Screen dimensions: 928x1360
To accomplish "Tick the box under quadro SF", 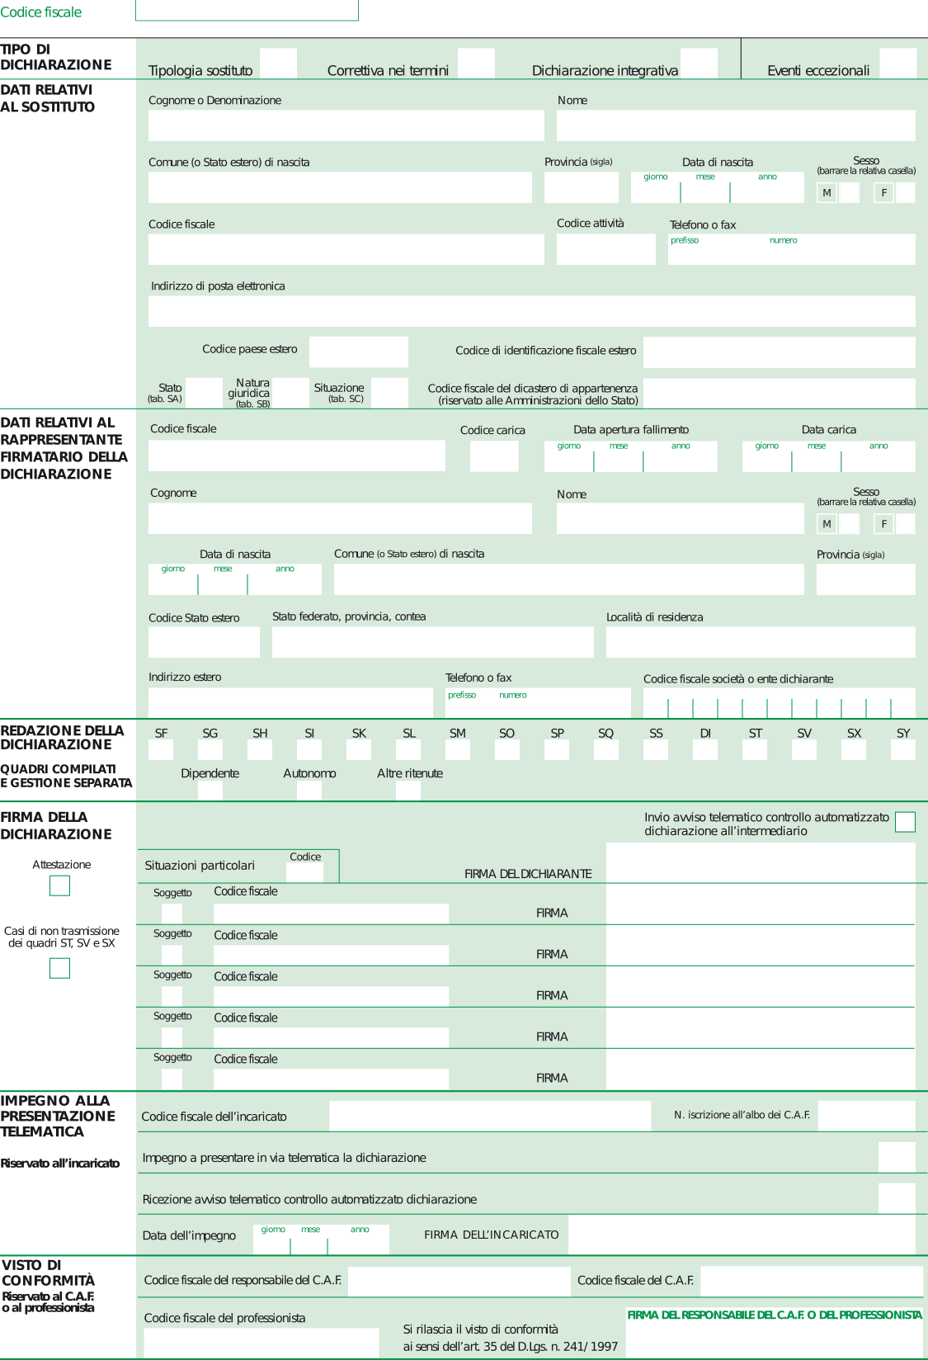I will (161, 749).
